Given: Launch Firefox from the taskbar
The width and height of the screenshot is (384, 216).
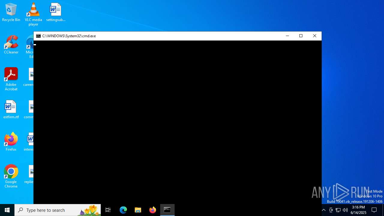Looking at the screenshot, I should [153, 210].
